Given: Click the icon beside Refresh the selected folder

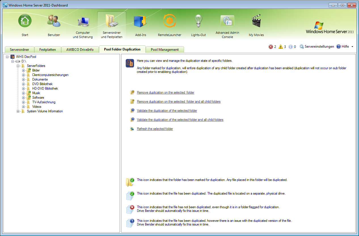Looking at the screenshot, I should click(x=132, y=129).
